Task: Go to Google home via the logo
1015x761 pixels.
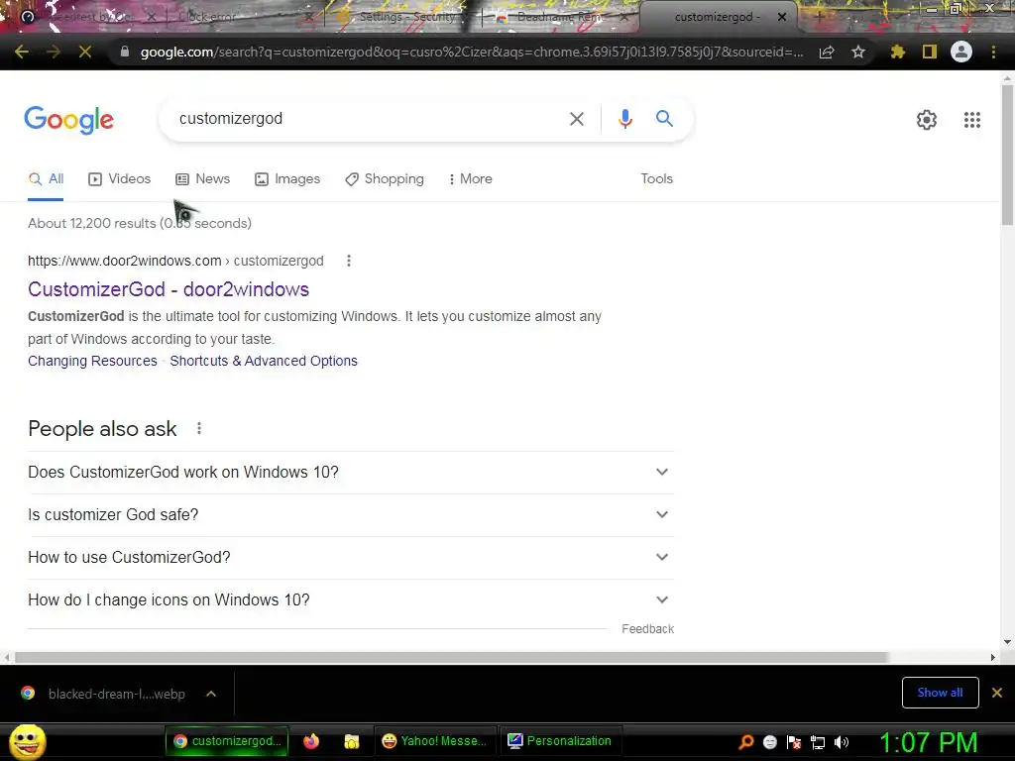Action: coord(68,120)
